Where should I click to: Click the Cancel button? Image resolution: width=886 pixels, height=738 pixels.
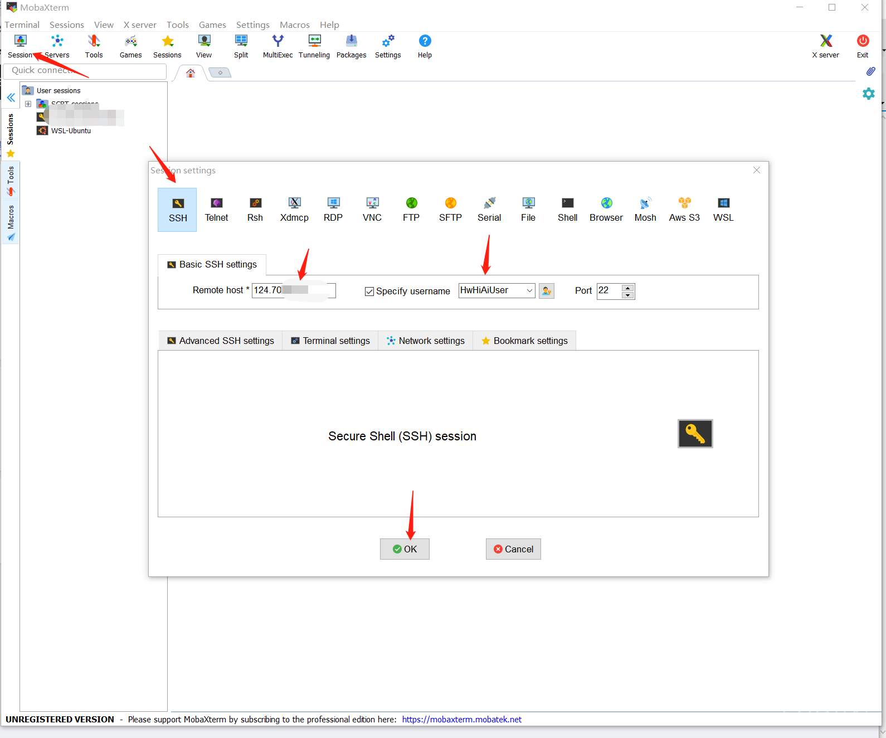tap(513, 549)
